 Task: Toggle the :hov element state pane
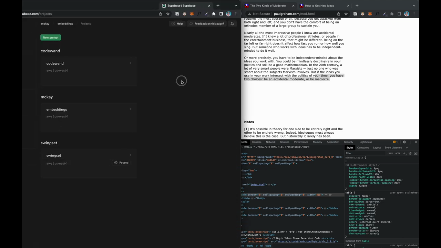pos(390,153)
